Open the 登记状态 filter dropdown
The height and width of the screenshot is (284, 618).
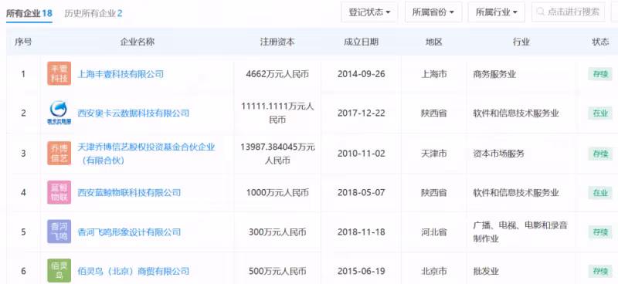(x=369, y=12)
